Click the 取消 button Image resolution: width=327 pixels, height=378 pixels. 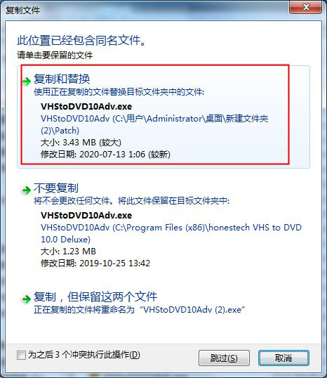click(283, 358)
